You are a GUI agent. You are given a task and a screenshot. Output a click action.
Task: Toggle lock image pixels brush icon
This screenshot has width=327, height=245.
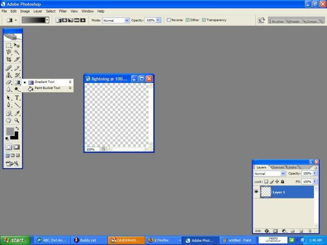272,182
